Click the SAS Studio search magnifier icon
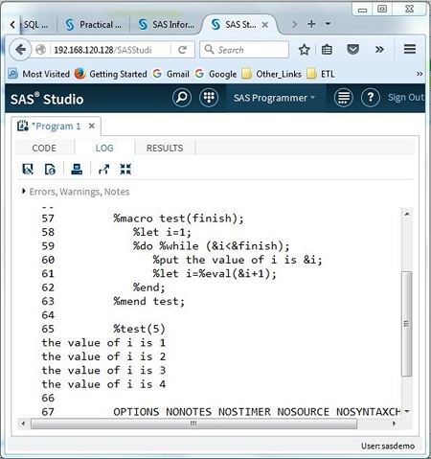This screenshot has width=431, height=459. pyautogui.click(x=182, y=98)
